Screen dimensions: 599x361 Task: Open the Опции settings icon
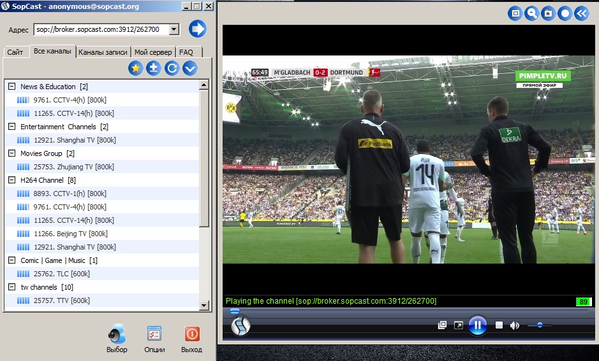pos(154,334)
